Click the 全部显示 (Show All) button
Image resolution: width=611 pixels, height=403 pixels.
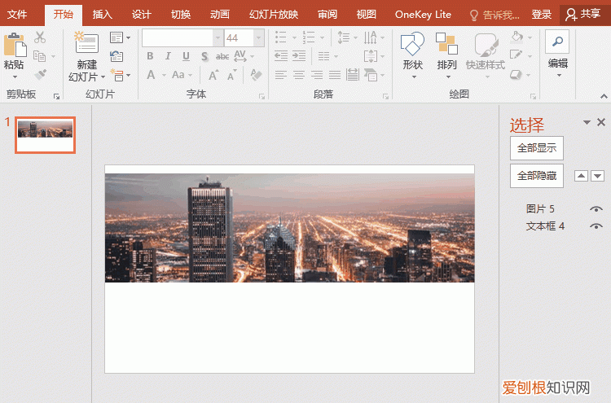[536, 148]
